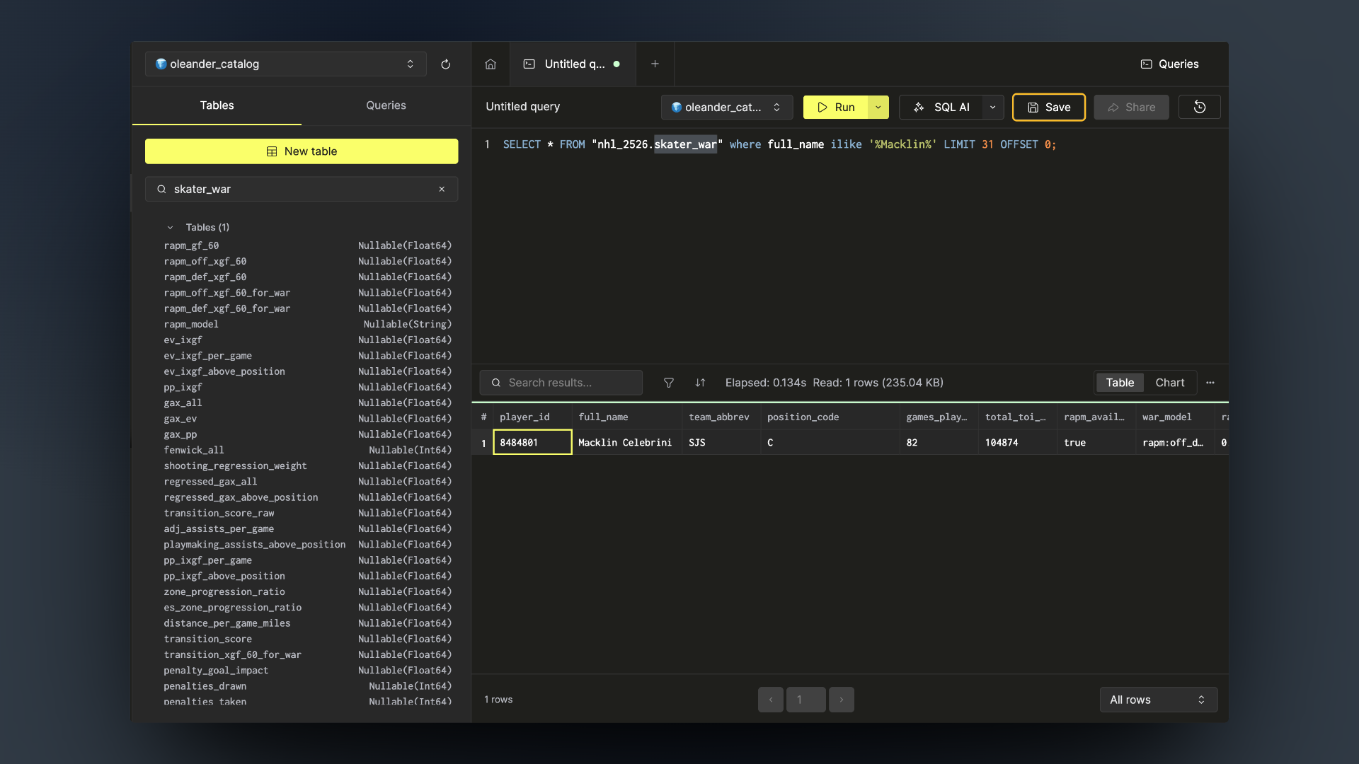Open the oleander_cat... catalog dropdown in toolbar
The height and width of the screenshot is (764, 1359).
(x=726, y=107)
